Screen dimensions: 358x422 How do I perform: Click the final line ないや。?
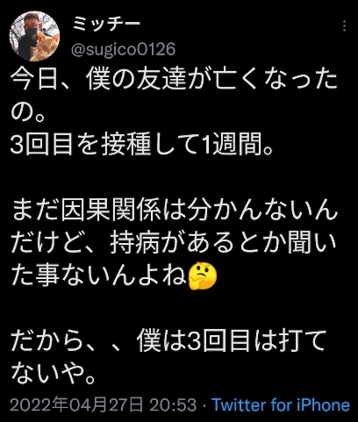tap(54, 373)
